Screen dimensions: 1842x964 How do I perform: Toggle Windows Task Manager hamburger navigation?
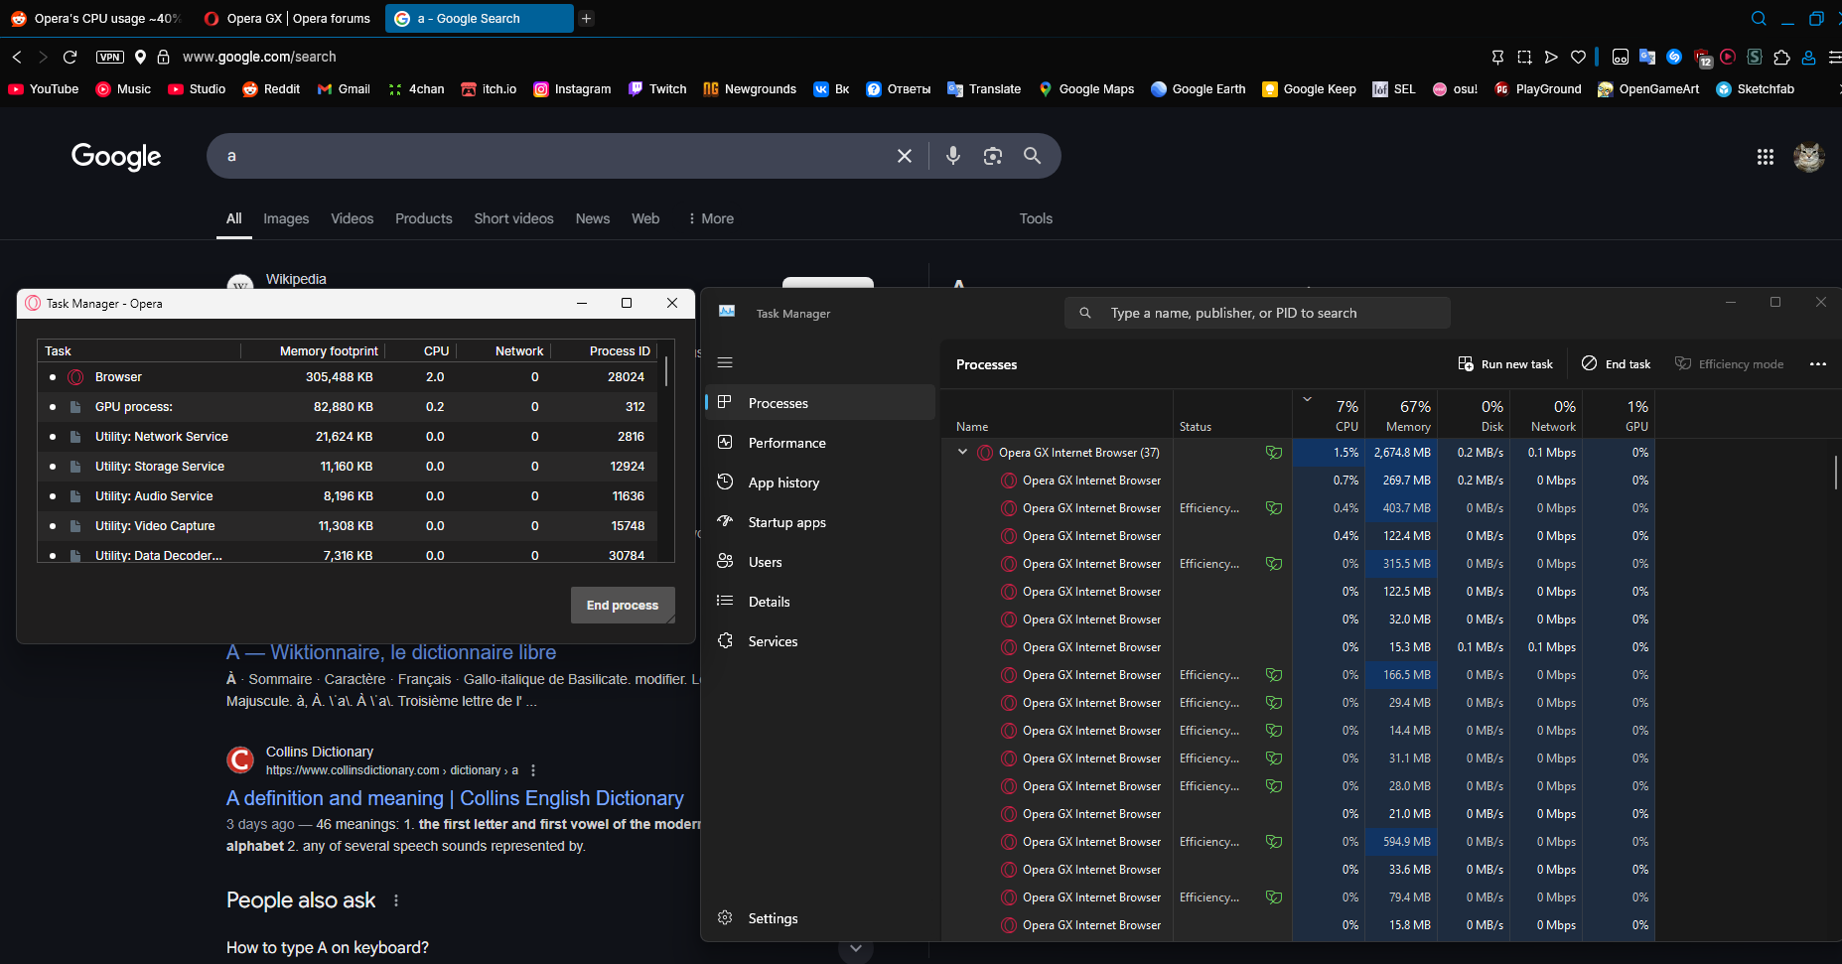(x=725, y=362)
